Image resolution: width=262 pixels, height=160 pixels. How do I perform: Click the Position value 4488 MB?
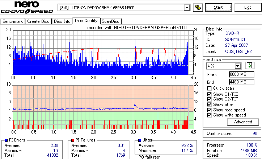(x=249, y=151)
